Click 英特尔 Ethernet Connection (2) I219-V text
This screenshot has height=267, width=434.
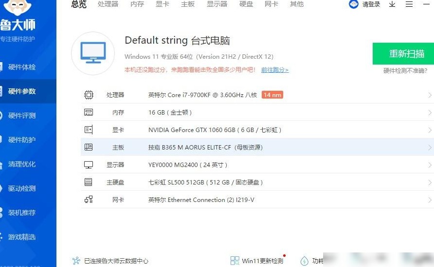click(x=201, y=200)
